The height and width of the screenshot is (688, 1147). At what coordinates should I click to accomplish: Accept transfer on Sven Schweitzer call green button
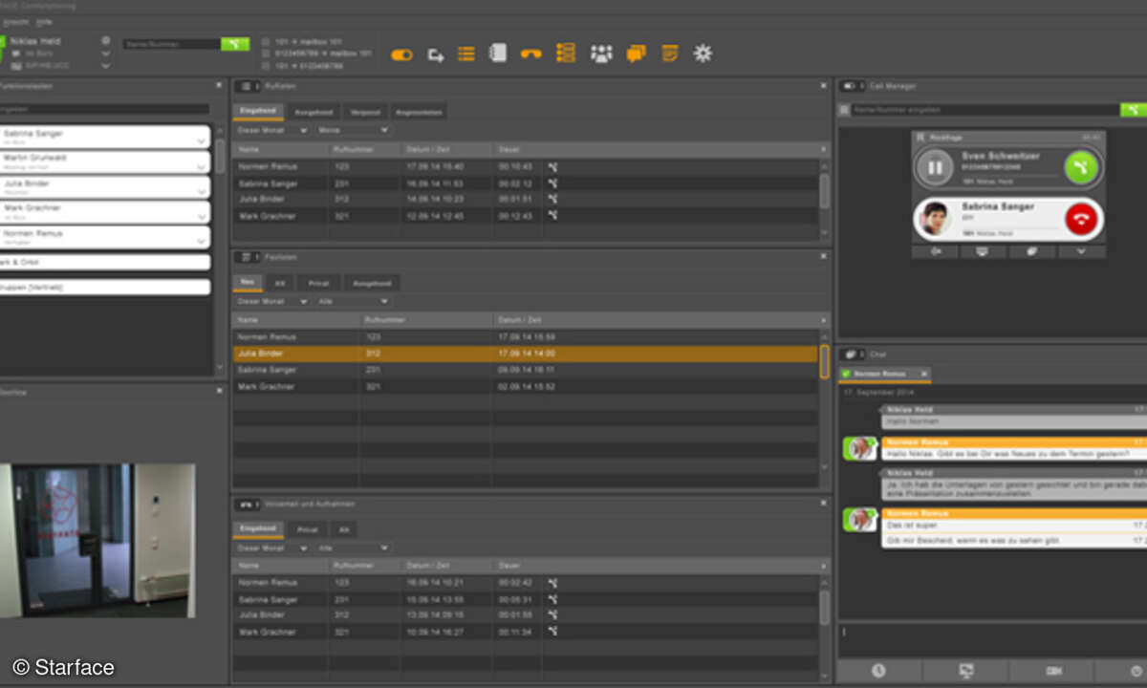[1082, 168]
